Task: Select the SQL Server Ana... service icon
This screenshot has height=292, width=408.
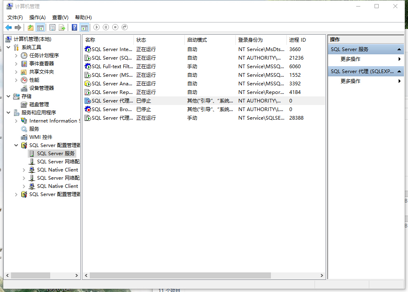Action: pyautogui.click(x=88, y=83)
